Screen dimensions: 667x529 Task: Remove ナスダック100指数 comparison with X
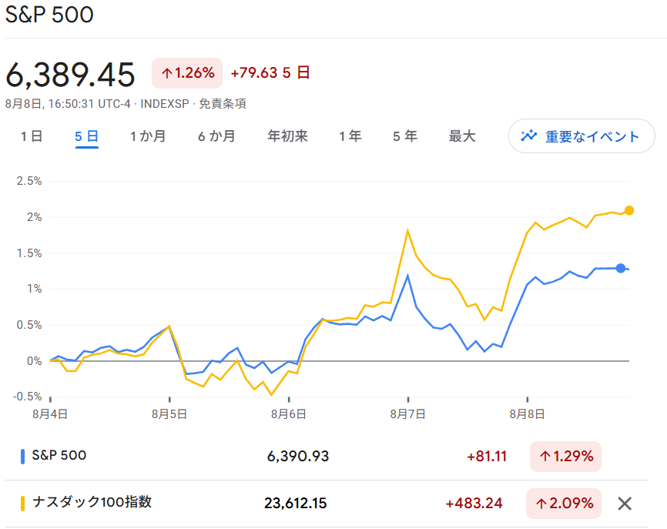[x=625, y=504]
